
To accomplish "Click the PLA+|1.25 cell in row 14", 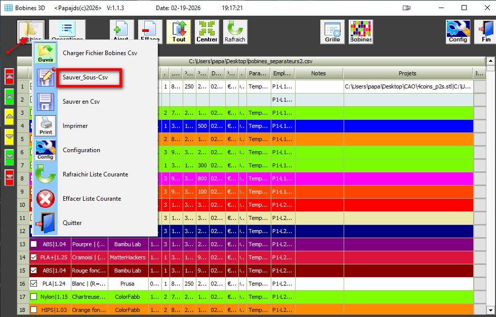I will (54, 257).
